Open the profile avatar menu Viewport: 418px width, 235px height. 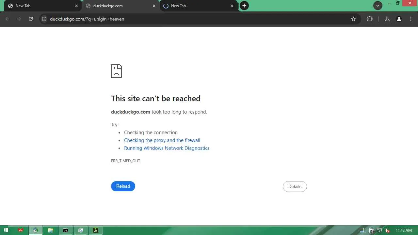tap(399, 19)
